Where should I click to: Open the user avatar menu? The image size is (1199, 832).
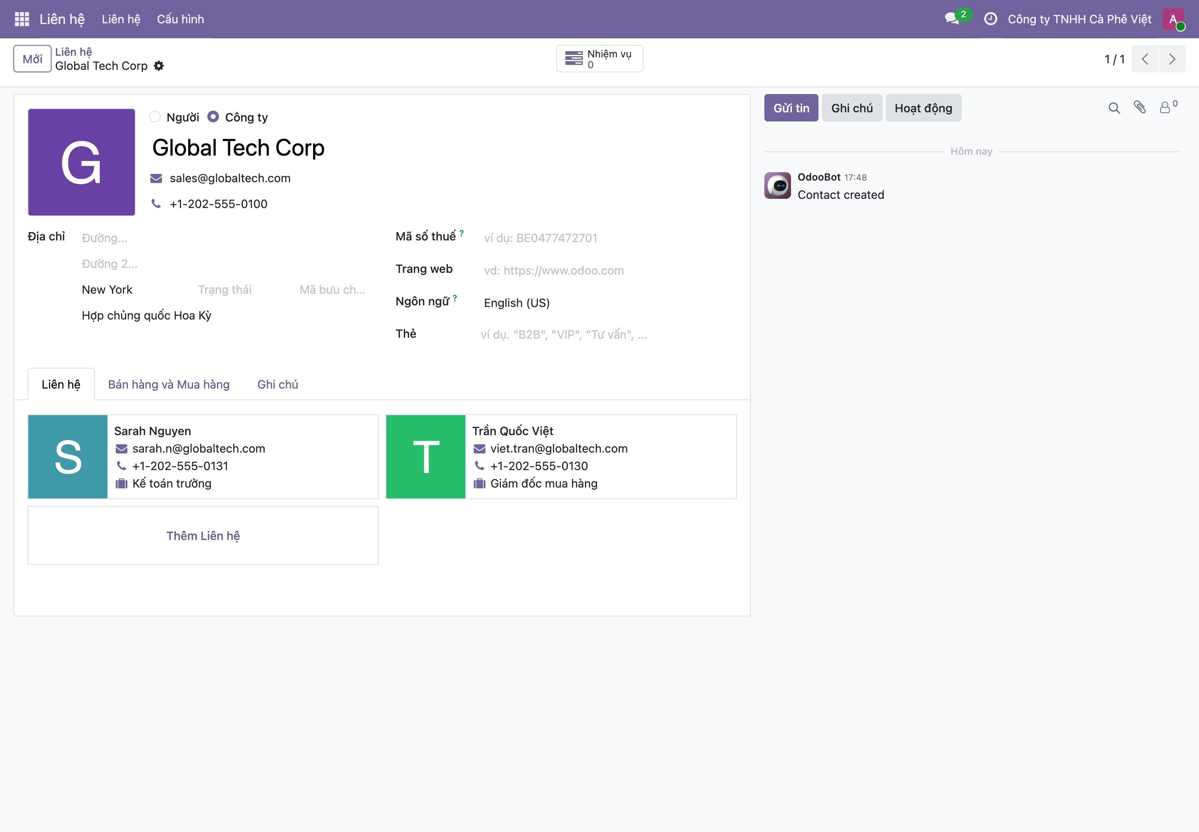point(1173,19)
